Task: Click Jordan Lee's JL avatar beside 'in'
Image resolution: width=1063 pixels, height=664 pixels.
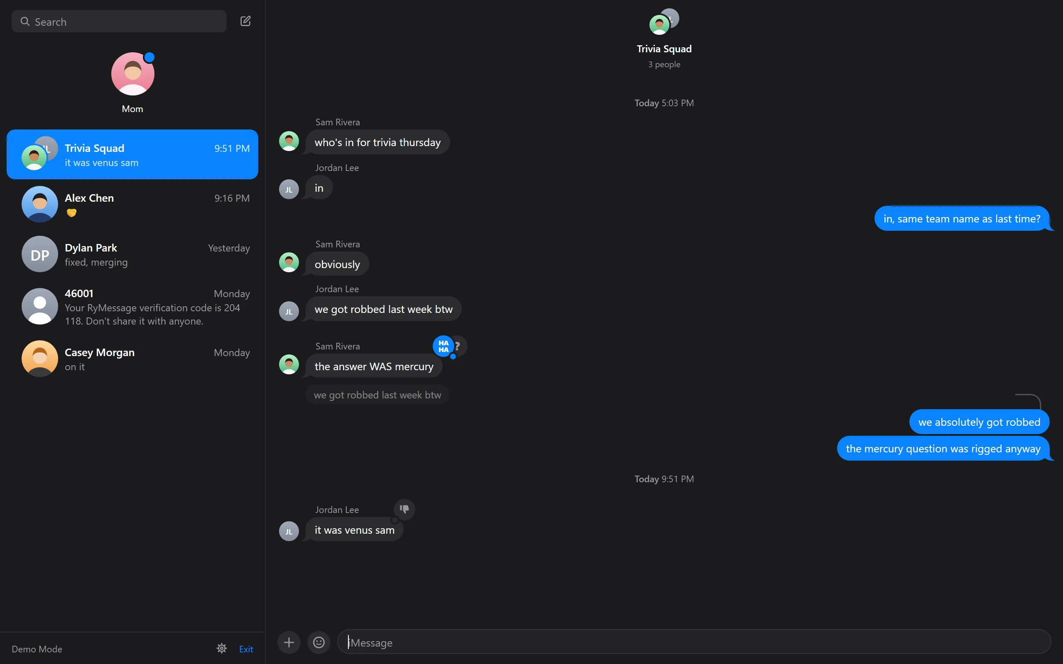Action: point(289,189)
